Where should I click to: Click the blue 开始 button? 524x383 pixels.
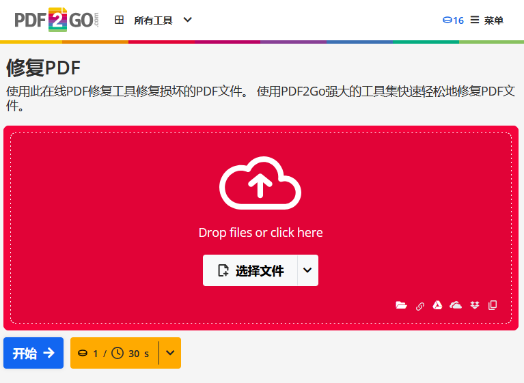point(33,353)
